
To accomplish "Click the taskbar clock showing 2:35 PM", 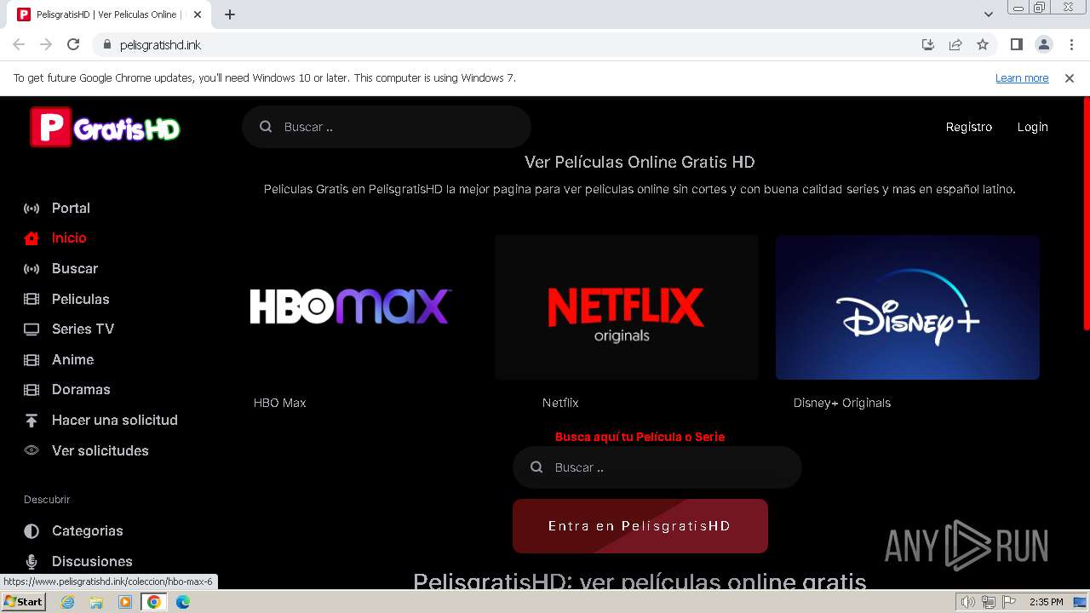I will [x=1046, y=602].
